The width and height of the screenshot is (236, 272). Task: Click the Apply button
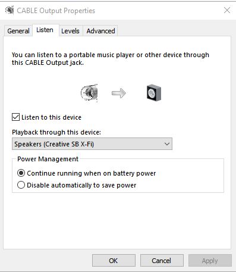point(210,261)
